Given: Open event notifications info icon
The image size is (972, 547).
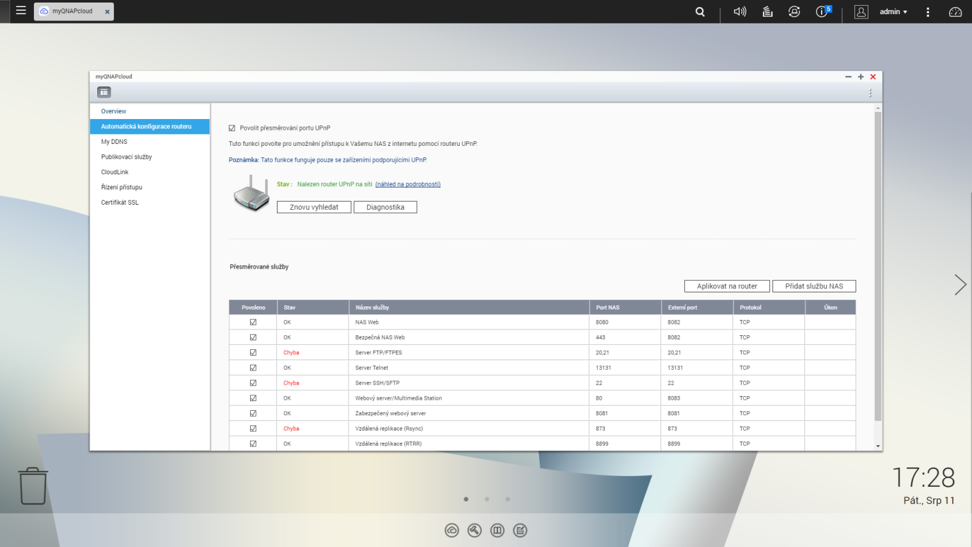Looking at the screenshot, I should click(823, 12).
